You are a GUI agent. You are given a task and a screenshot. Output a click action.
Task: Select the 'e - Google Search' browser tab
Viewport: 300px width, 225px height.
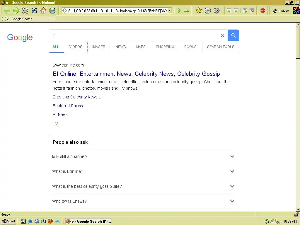tap(28, 19)
